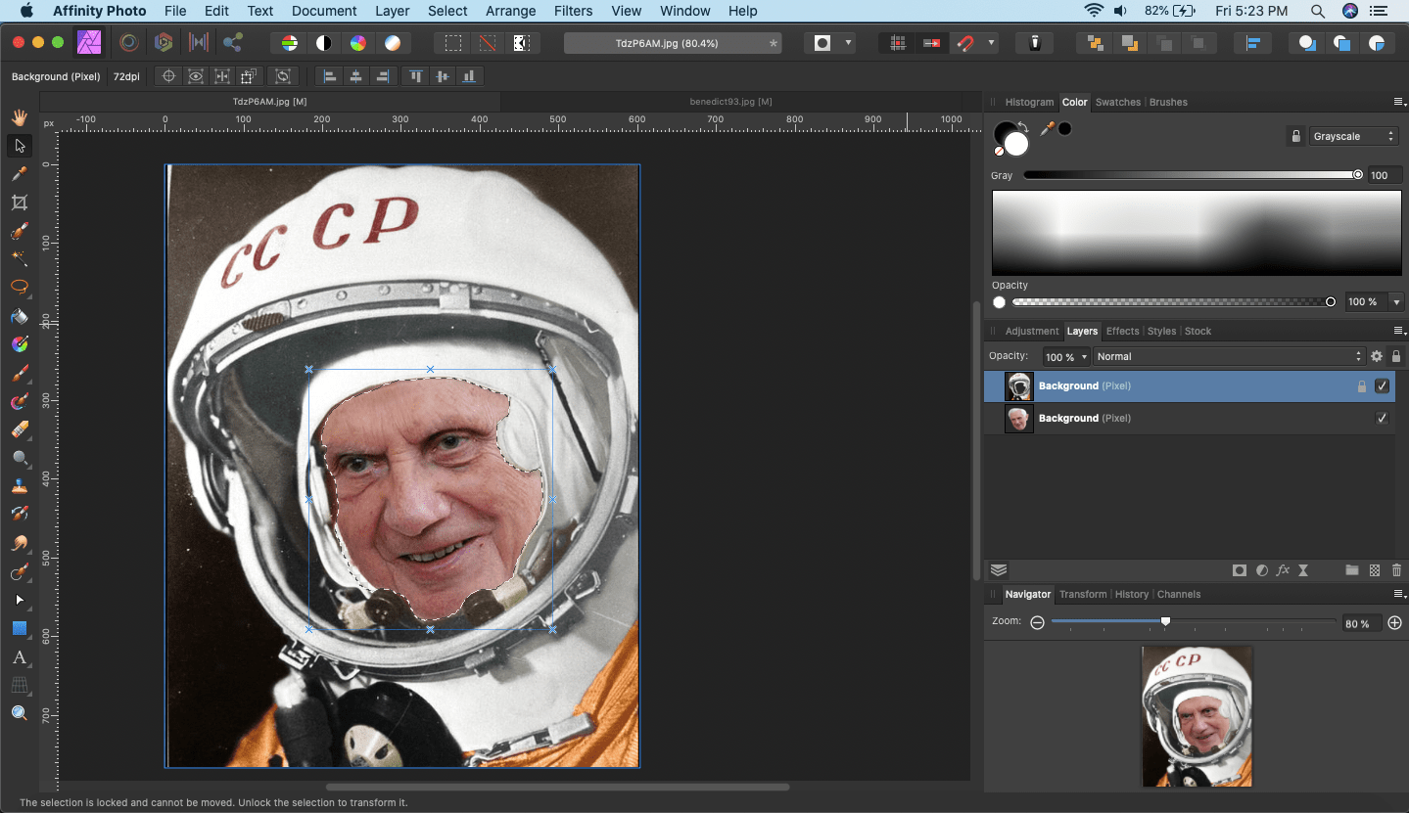Screen dimensions: 1409x813
Task: Expand the layer Opacity 100 % dropdown
Action: coord(1065,357)
